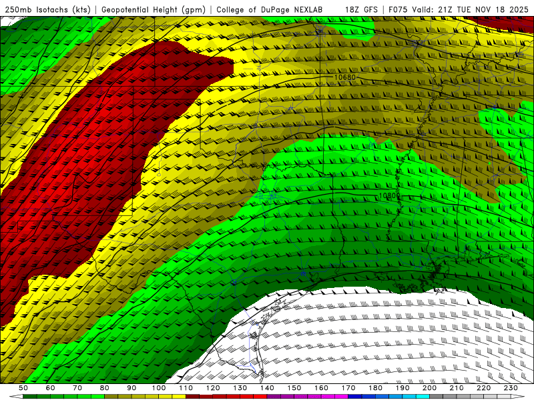The height and width of the screenshot is (400, 534).
Task: Pick the dark red swatch directly beneath 110
Action: [x=192, y=397]
